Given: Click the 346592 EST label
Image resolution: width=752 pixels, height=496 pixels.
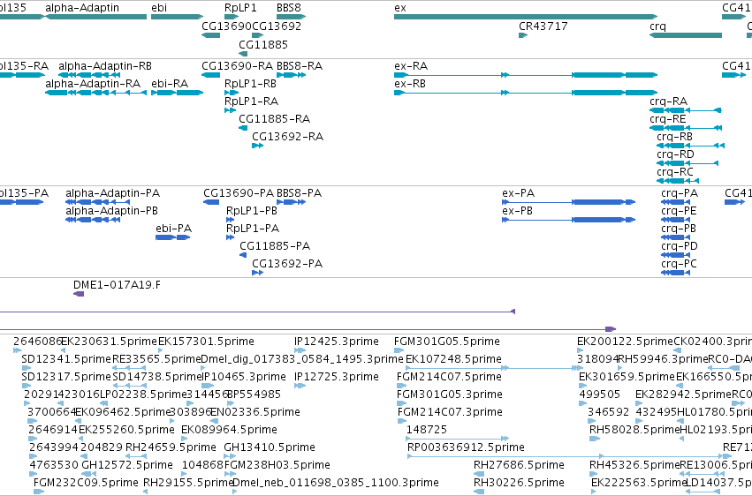Looking at the screenshot, I should pos(609,413).
